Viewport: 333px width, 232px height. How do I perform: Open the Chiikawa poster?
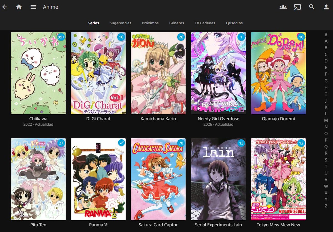click(x=38, y=73)
